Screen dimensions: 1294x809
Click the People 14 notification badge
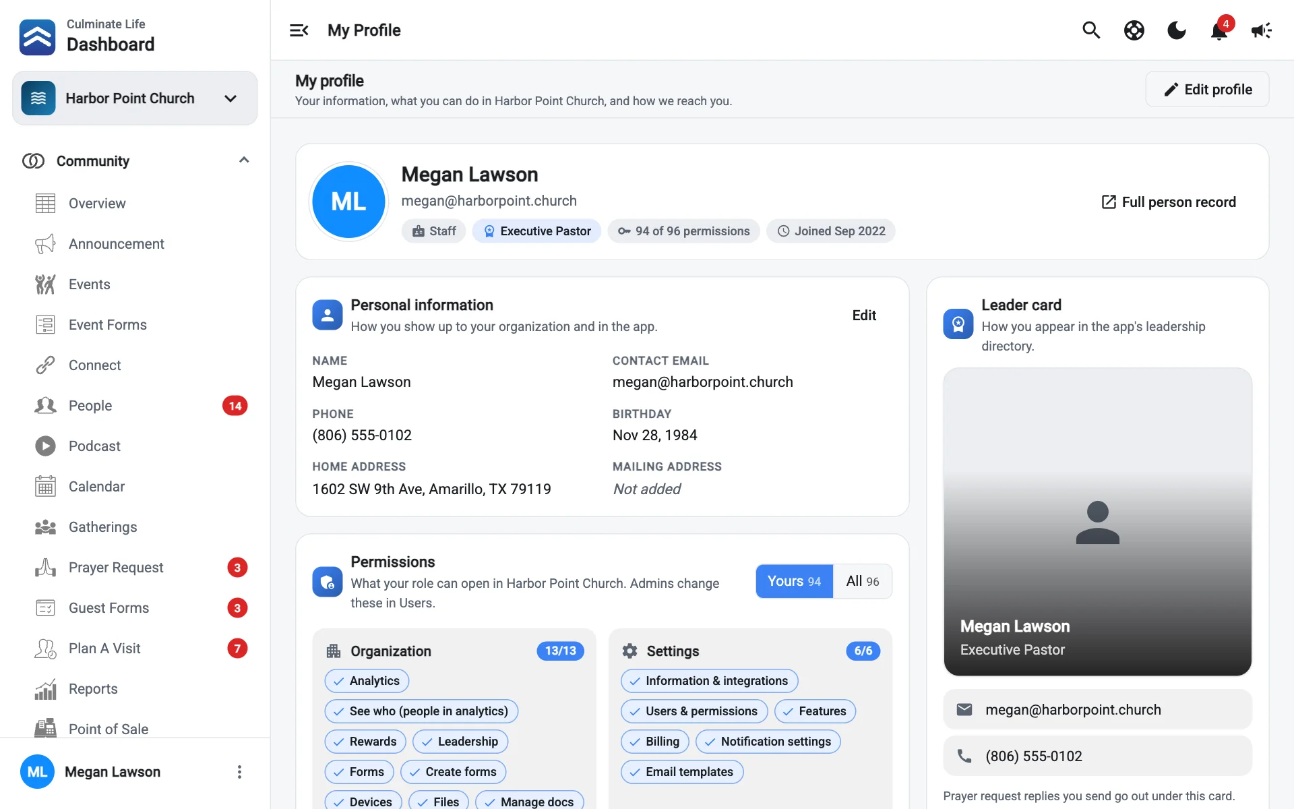tap(235, 406)
